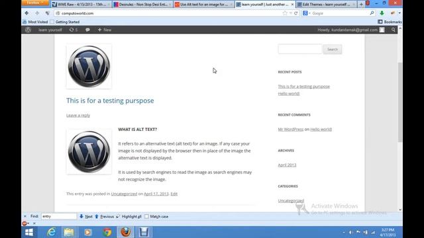Open the April 2013 archive link
The width and height of the screenshot is (424, 238).
pos(287,165)
